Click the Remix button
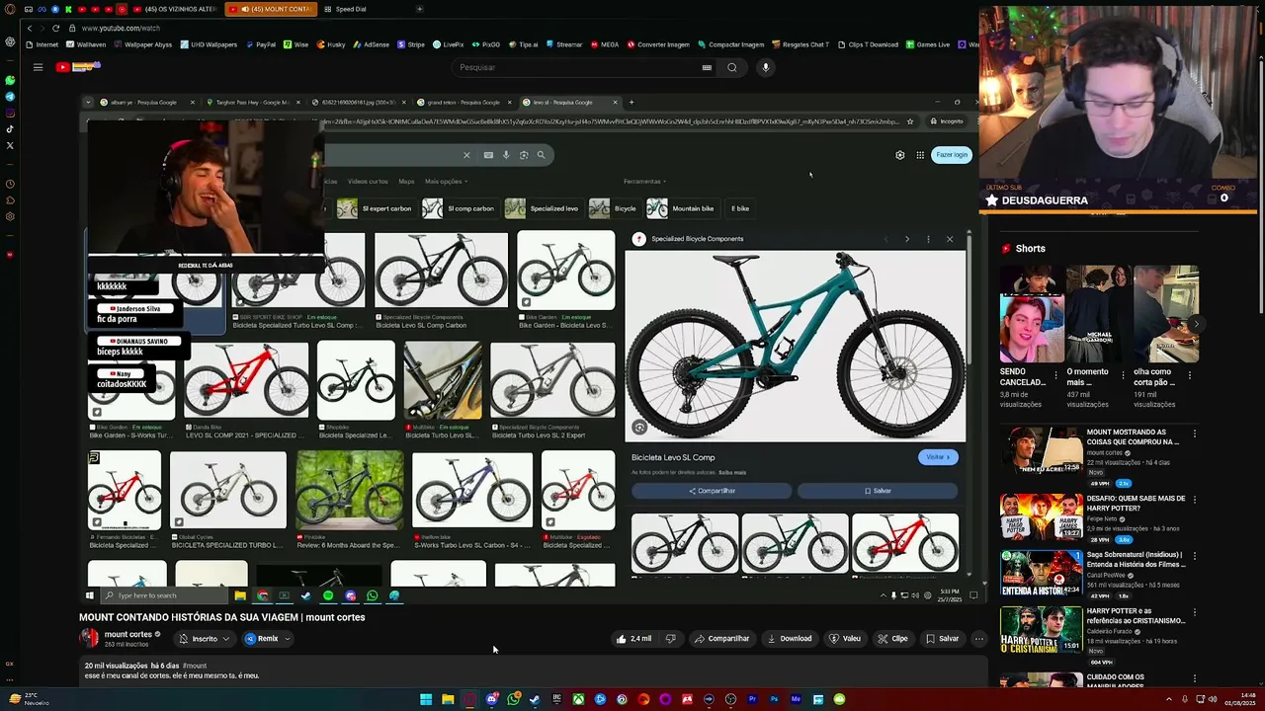Viewport: 1265px width, 711px height. 262,639
